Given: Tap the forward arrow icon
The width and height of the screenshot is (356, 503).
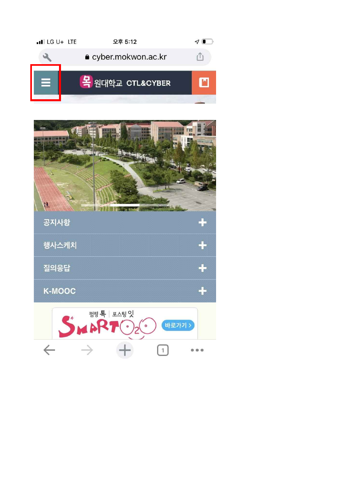Looking at the screenshot, I should point(87,350).
